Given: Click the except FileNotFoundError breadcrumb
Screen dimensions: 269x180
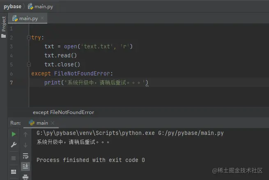Looking at the screenshot, I should [x=64, y=112].
